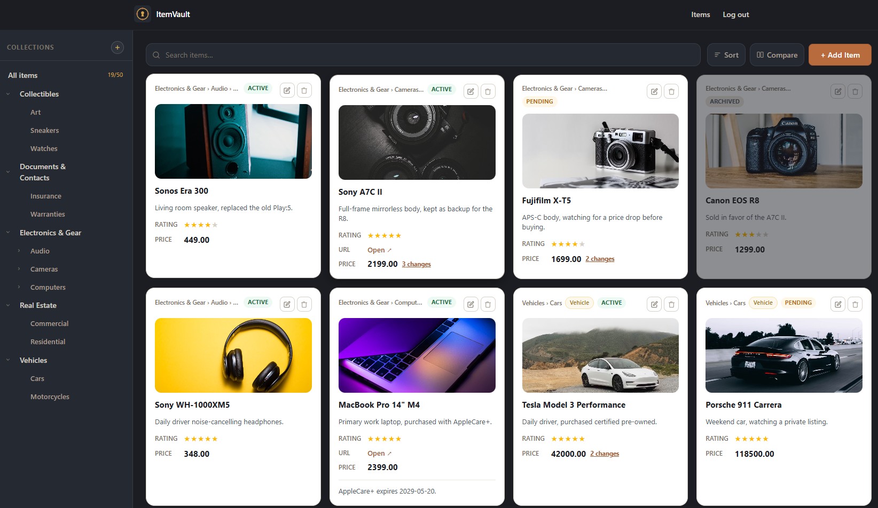Image resolution: width=878 pixels, height=508 pixels.
Task: Delete the Canon EOS R8 item
Action: coord(855,91)
